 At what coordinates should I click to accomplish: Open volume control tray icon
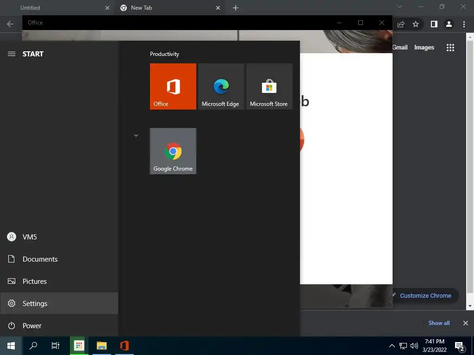pyautogui.click(x=414, y=346)
